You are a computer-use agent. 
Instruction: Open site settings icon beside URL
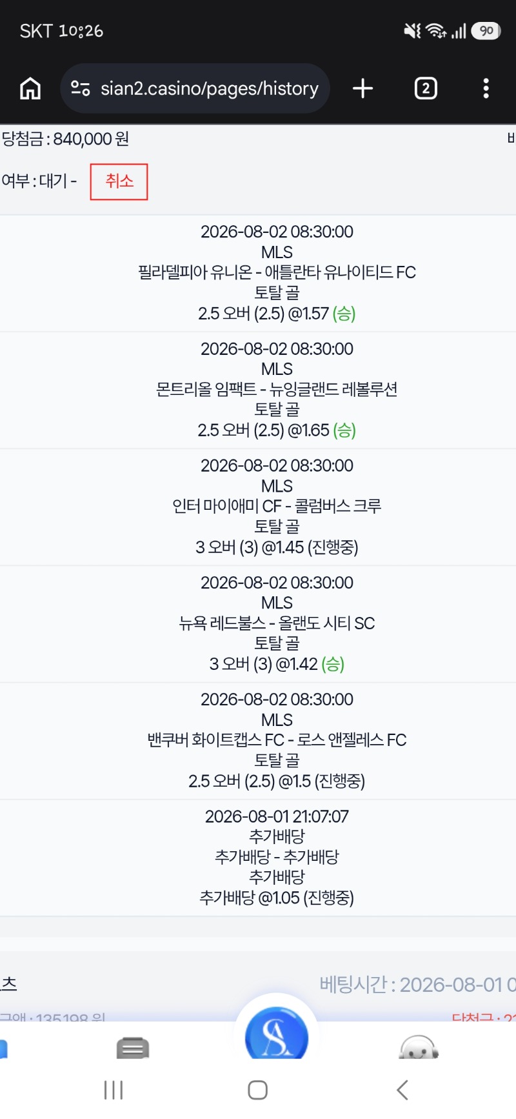coord(81,88)
